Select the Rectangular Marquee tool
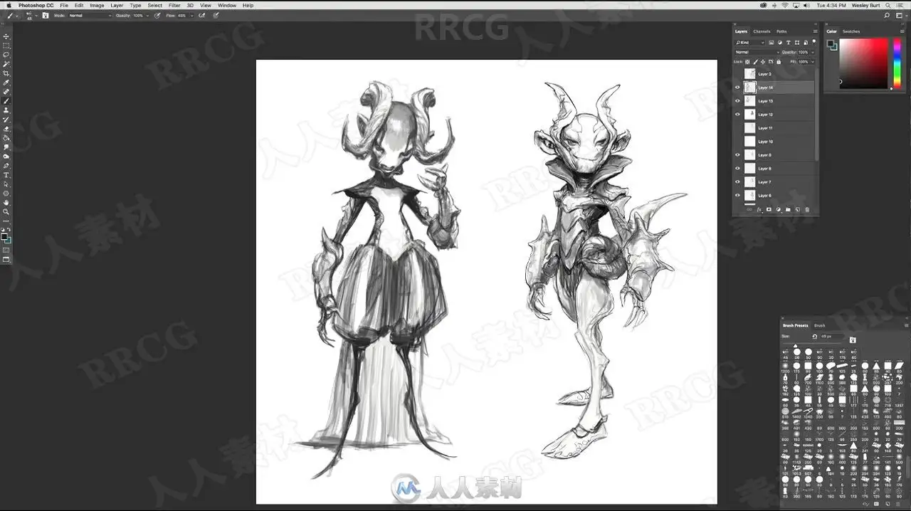Viewport: 911px width, 511px height. pos(6,45)
